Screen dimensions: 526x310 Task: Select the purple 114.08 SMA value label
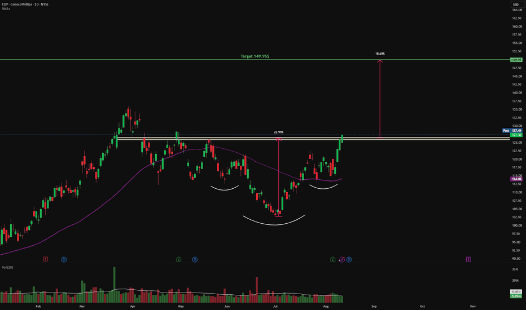(x=516, y=179)
